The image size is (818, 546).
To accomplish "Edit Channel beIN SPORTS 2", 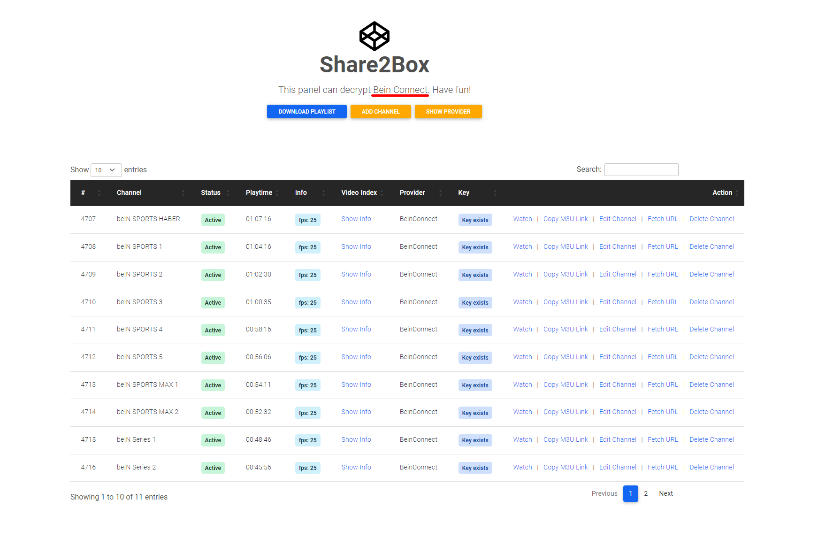I will (x=618, y=274).
